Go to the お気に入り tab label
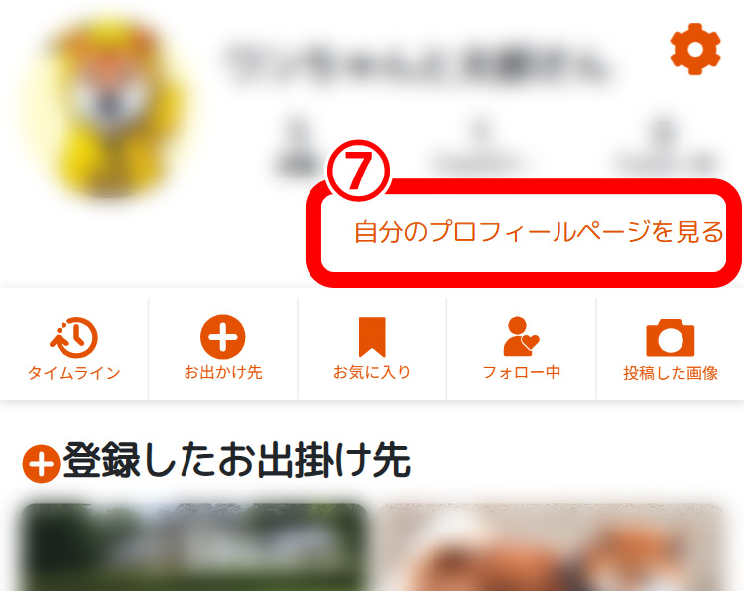This screenshot has width=744, height=591. [x=372, y=372]
